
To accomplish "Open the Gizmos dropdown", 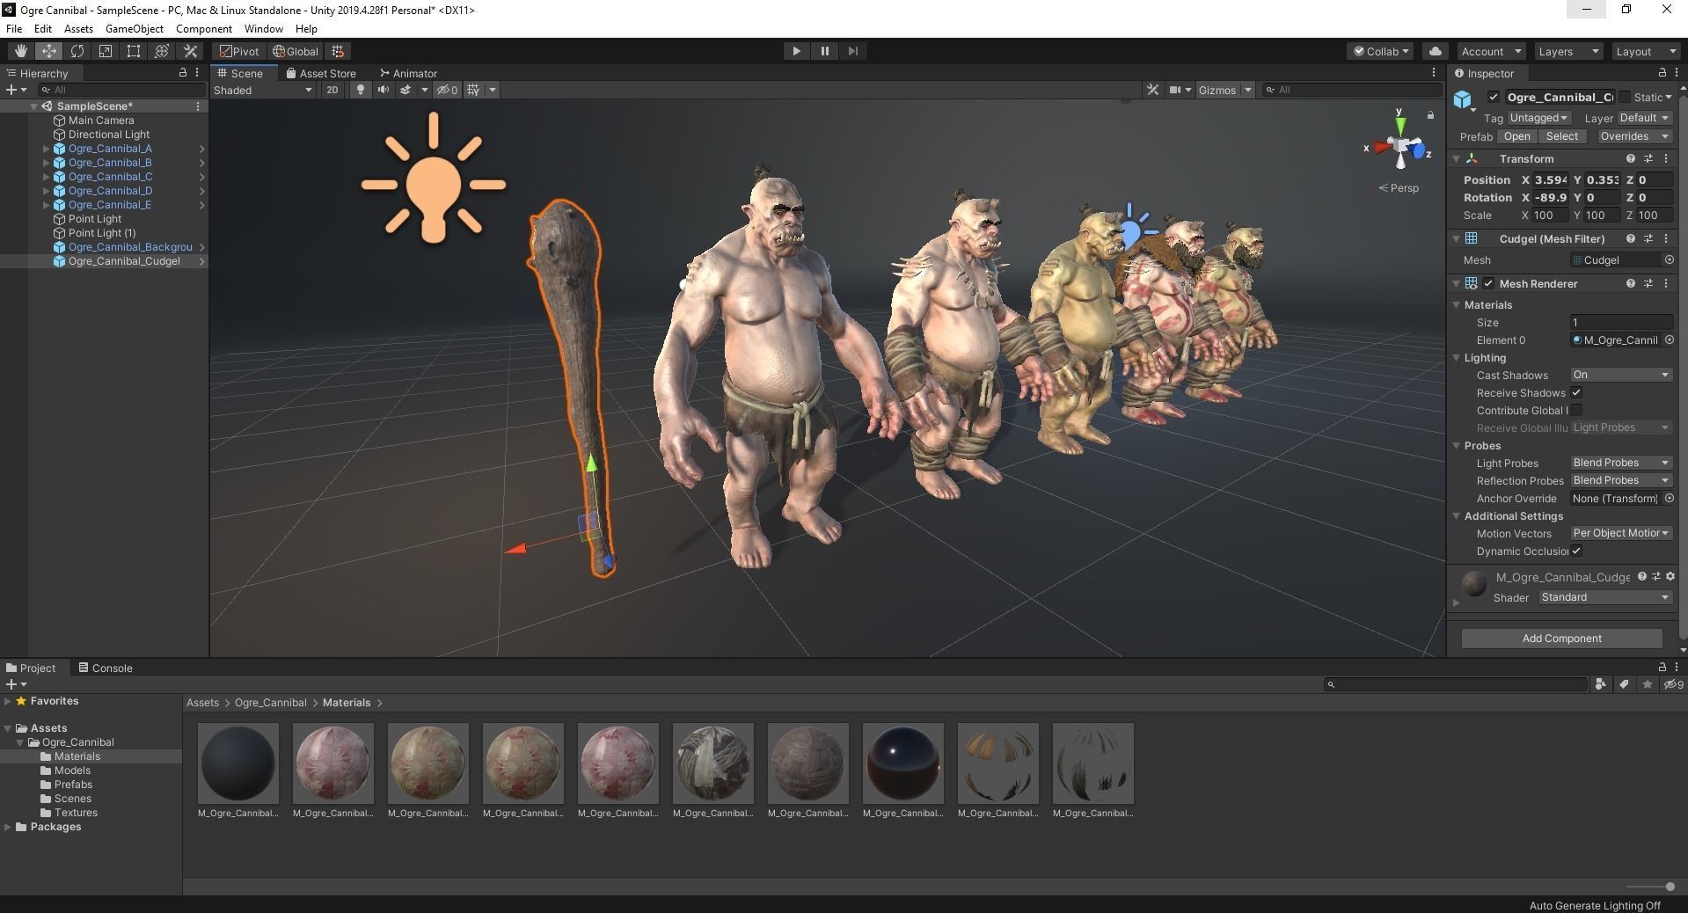I will click(1224, 90).
